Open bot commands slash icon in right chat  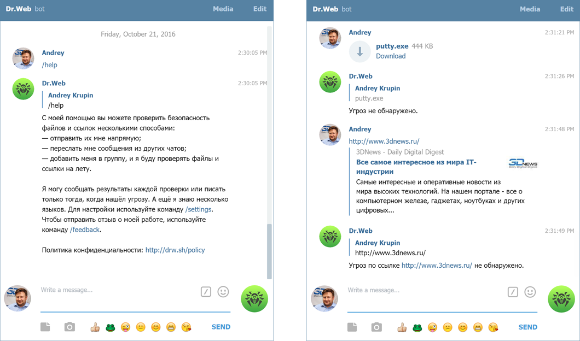coord(513,292)
